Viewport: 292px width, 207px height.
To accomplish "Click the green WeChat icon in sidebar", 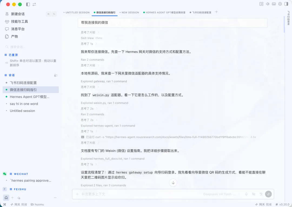I will click(5, 174).
